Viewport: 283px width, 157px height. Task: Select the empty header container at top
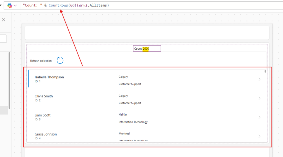click(x=147, y=33)
